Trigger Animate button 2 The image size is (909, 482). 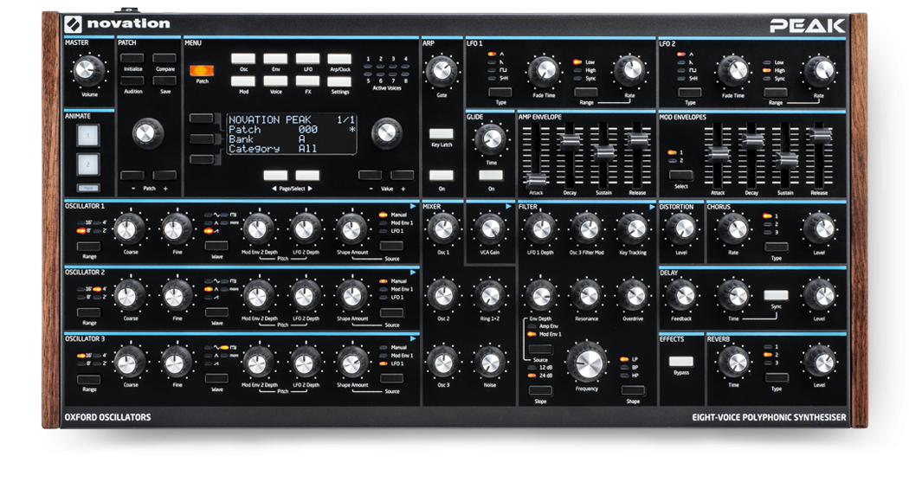point(88,164)
